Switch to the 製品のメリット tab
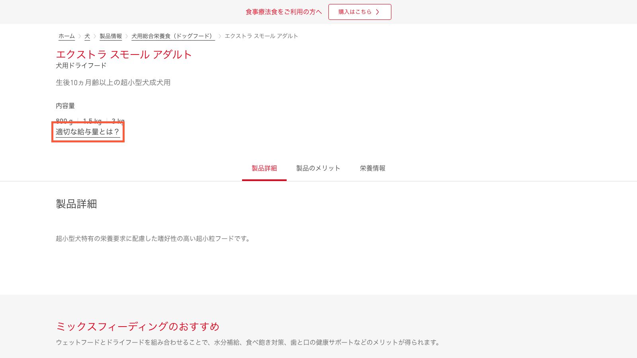This screenshot has height=358, width=637. coord(318,168)
